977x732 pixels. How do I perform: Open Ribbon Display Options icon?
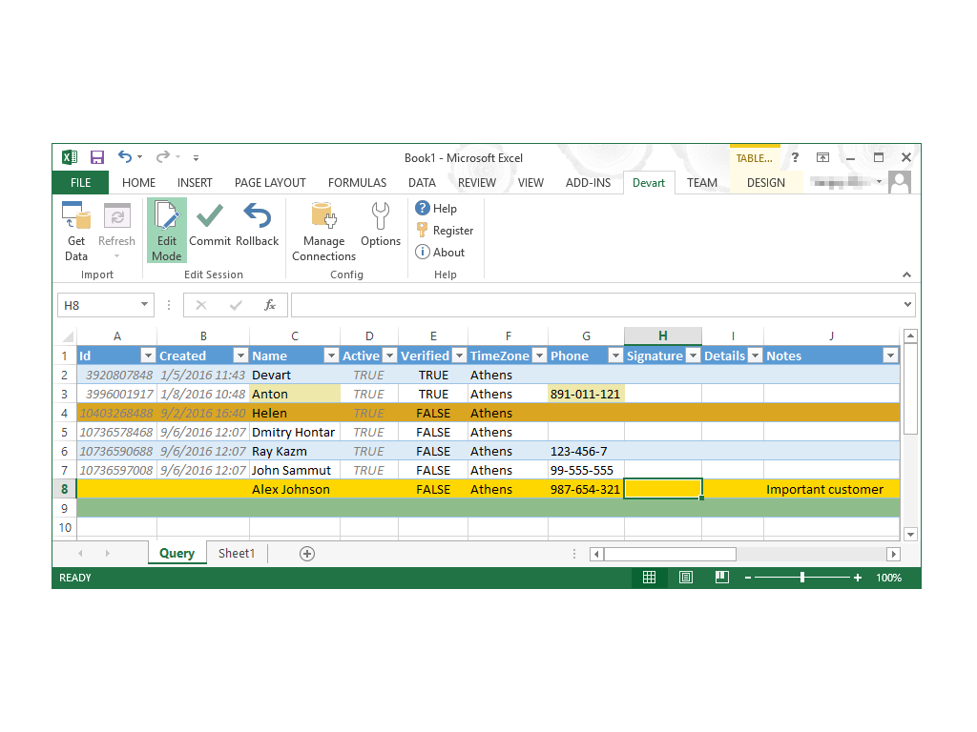pyautogui.click(x=823, y=157)
